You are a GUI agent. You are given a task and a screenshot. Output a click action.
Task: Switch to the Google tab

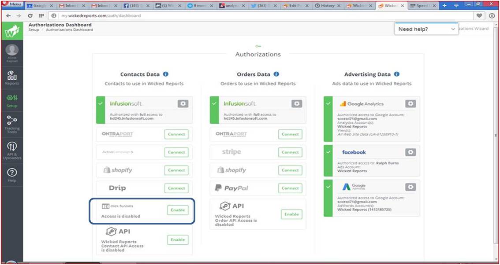pos(40,6)
